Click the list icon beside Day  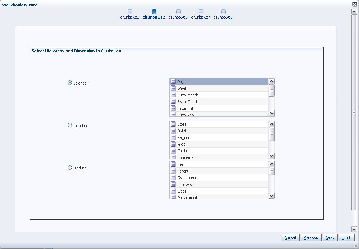[x=173, y=82]
